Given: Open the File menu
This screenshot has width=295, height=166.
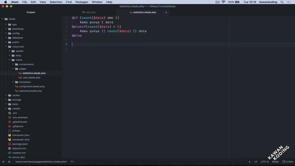Looking at the screenshot, I should [24, 2].
